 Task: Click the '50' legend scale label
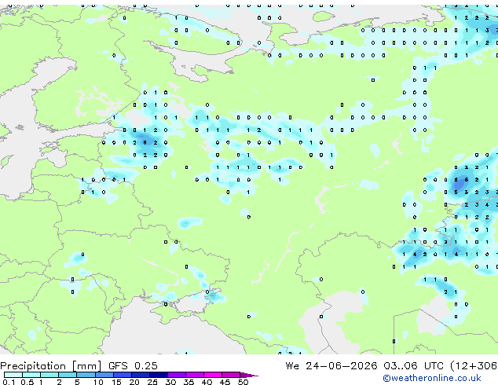pos(244,382)
